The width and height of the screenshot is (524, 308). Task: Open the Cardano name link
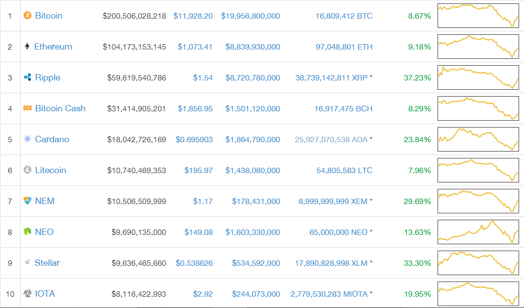pyautogui.click(x=52, y=139)
